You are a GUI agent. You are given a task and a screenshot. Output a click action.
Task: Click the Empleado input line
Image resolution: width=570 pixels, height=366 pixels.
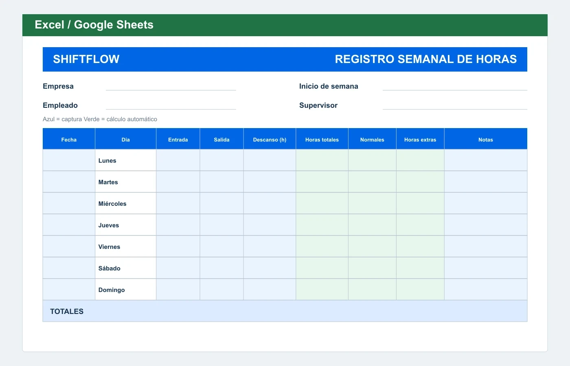pos(171,105)
